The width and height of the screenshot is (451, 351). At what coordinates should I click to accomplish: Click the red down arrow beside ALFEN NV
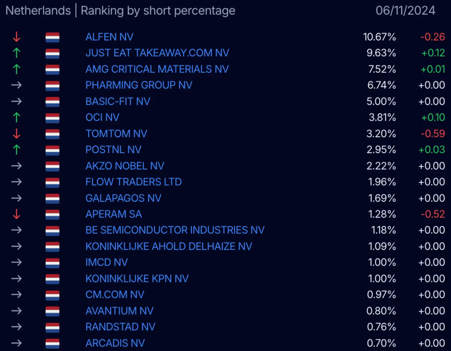pos(17,37)
